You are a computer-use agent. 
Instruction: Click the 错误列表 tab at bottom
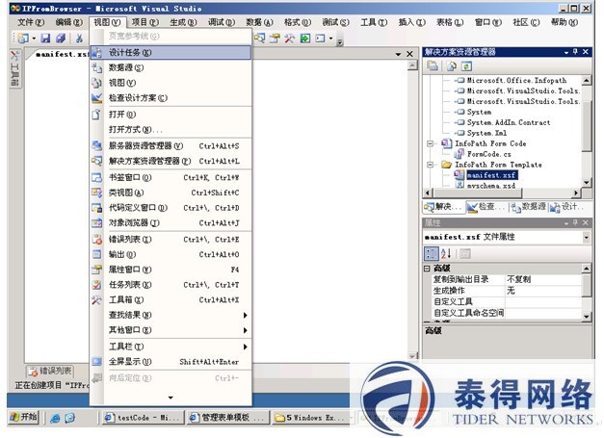point(50,371)
